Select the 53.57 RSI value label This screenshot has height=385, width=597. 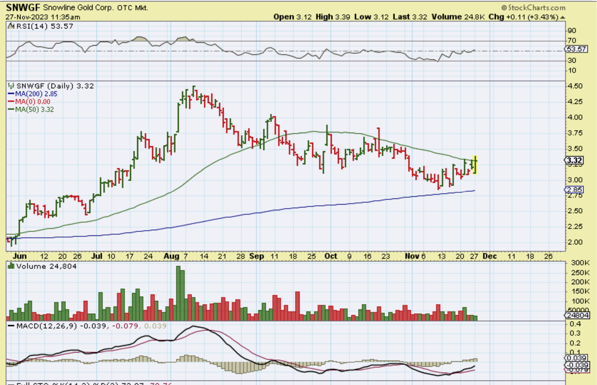coord(576,49)
